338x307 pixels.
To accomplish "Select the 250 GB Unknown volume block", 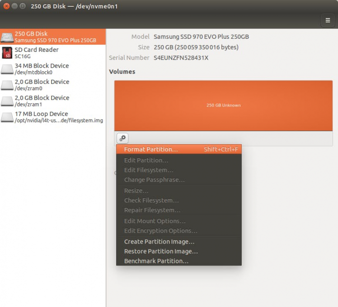I will pyautogui.click(x=223, y=105).
